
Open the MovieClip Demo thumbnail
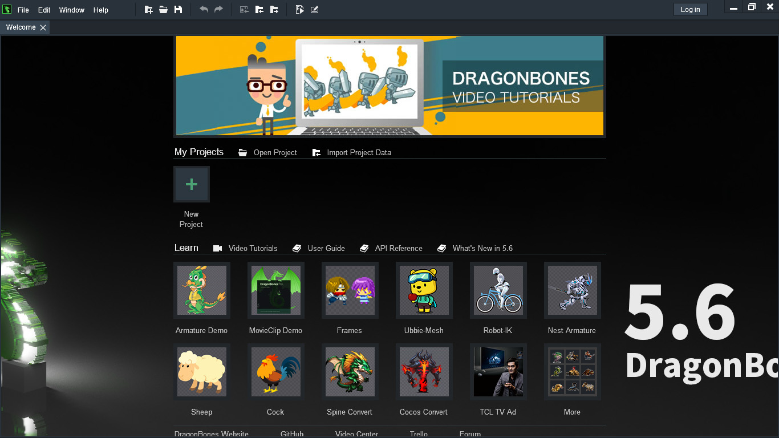276,290
